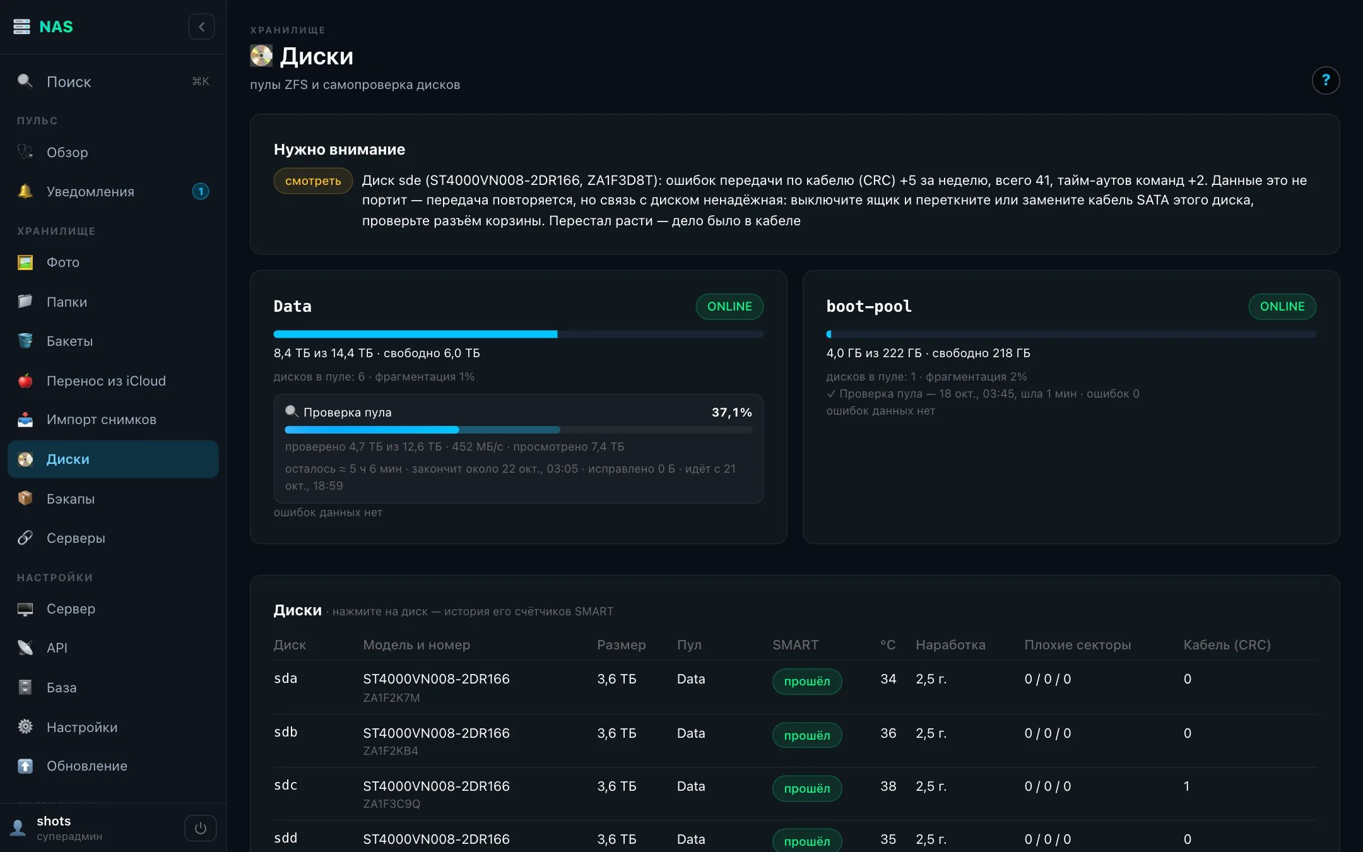Click the Data pool ONLINE status badge
This screenshot has width=1363, height=852.
click(729, 306)
